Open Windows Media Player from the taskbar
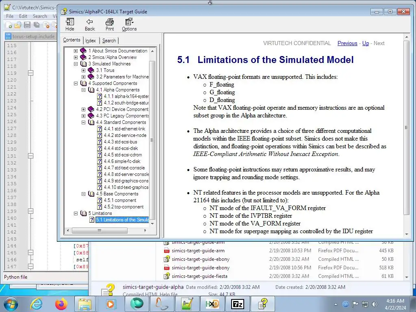The height and width of the screenshot is (312, 416). (x=110, y=304)
